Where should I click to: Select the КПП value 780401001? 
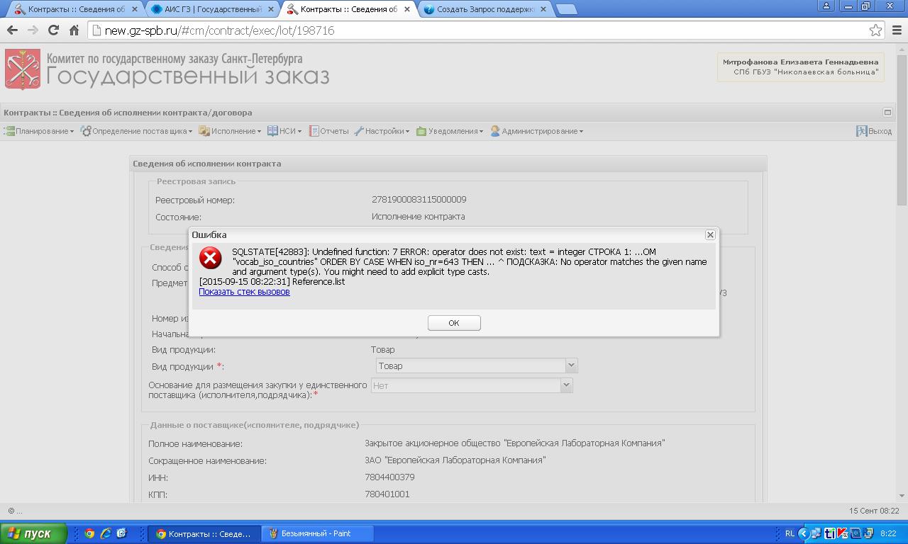point(387,494)
